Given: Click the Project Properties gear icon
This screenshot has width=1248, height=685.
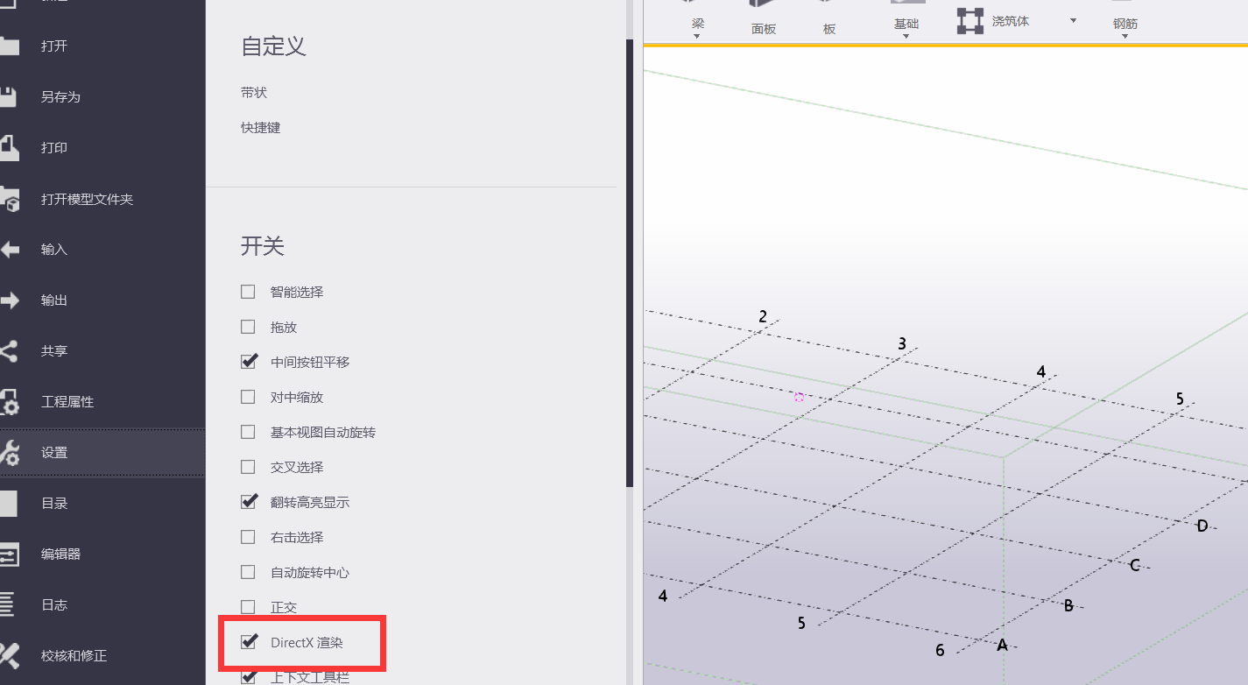Looking at the screenshot, I should click(9, 402).
